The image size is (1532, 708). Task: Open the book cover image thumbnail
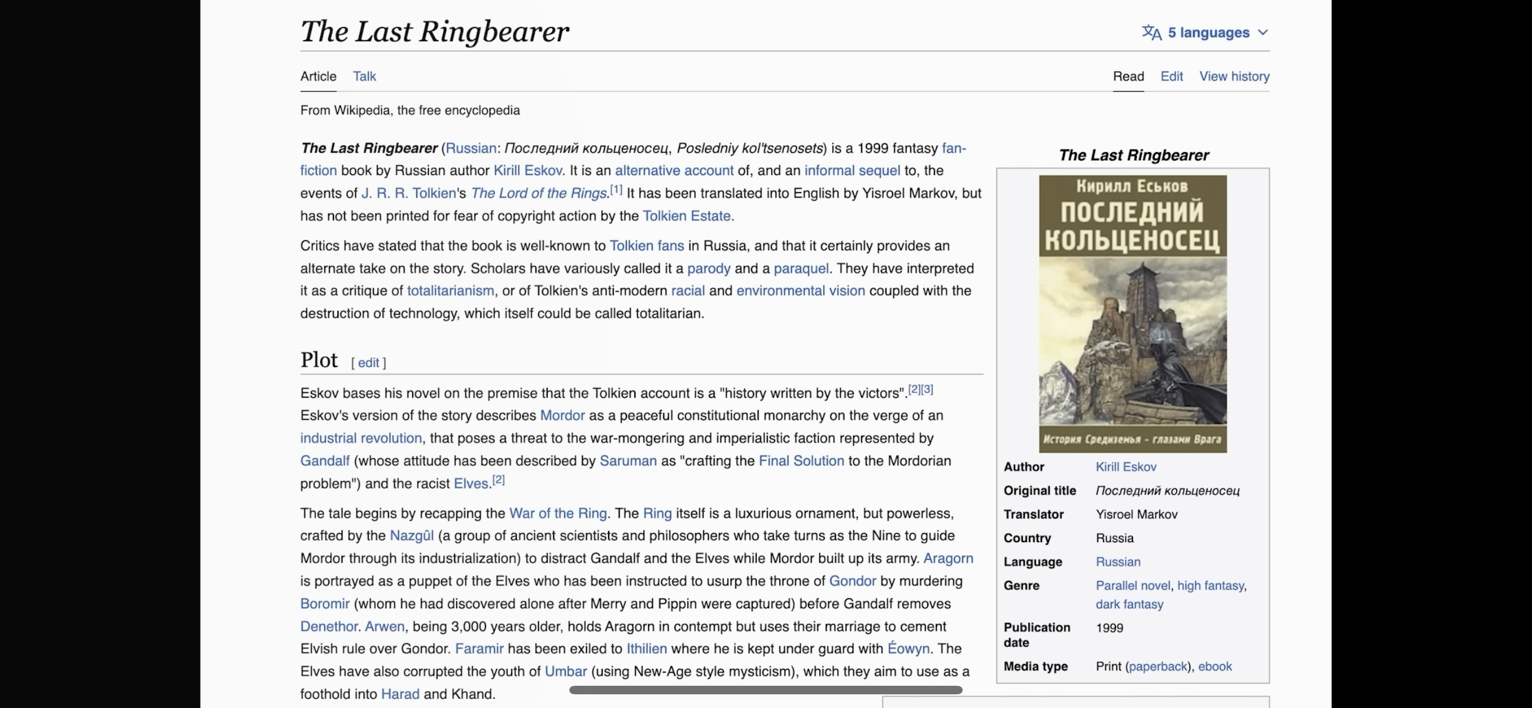point(1132,314)
